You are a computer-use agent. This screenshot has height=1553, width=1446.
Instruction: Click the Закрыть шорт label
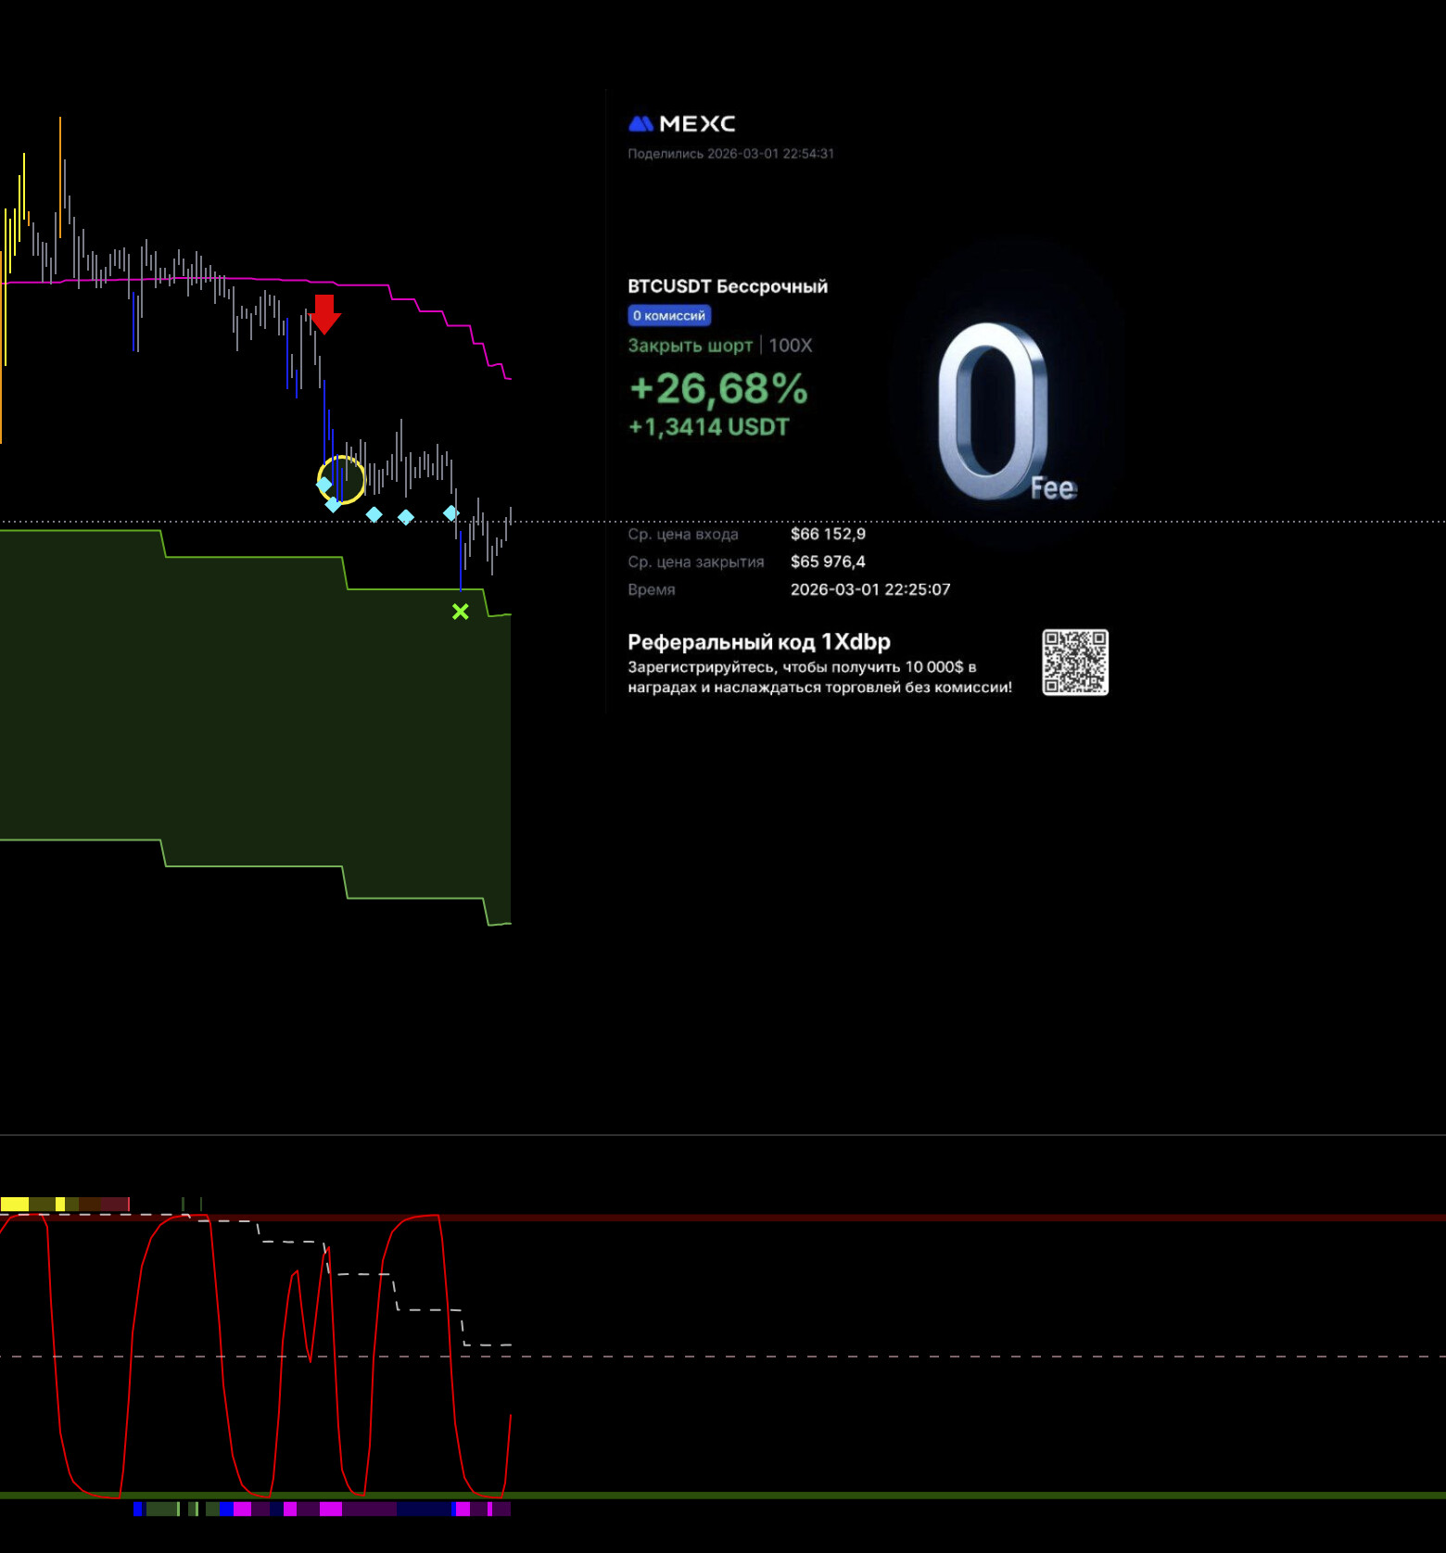(x=690, y=346)
